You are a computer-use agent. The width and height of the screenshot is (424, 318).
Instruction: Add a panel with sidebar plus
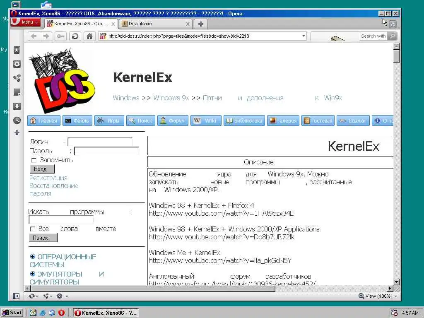17,132
